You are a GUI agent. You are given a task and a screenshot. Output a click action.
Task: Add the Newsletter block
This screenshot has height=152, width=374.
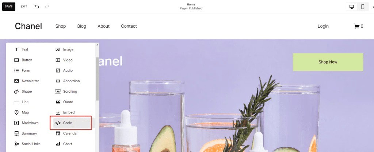[27, 81]
